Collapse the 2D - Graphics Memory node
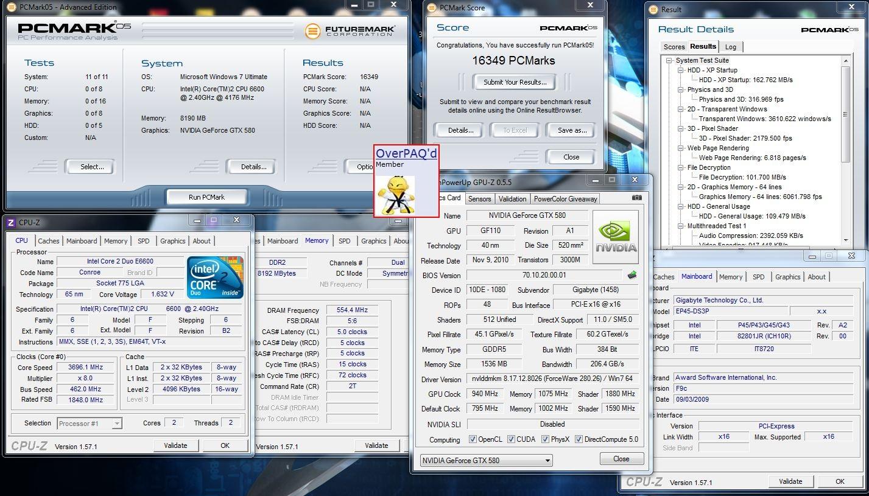The height and width of the screenshot is (496, 869). (681, 187)
